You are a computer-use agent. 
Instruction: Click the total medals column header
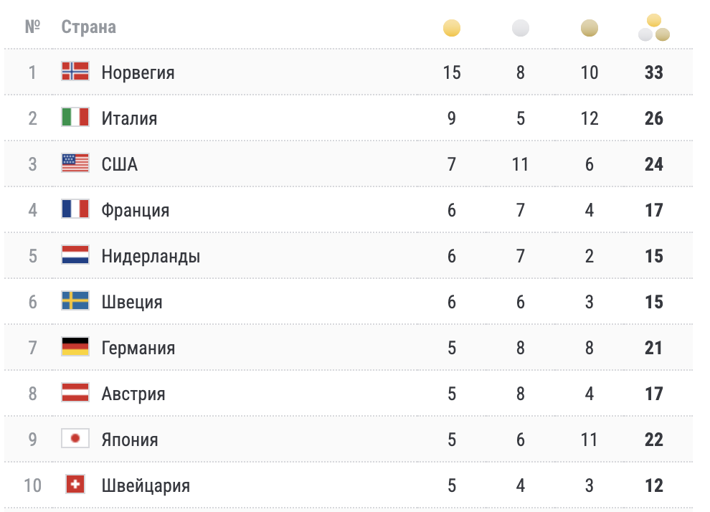pos(653,29)
